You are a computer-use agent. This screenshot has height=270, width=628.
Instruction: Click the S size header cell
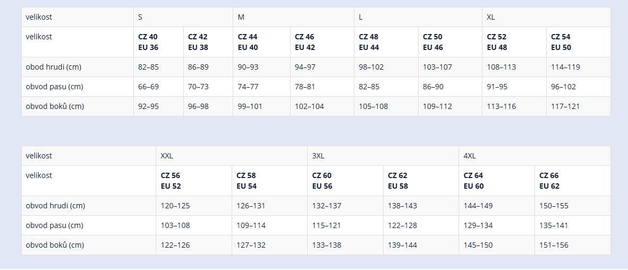183,17
